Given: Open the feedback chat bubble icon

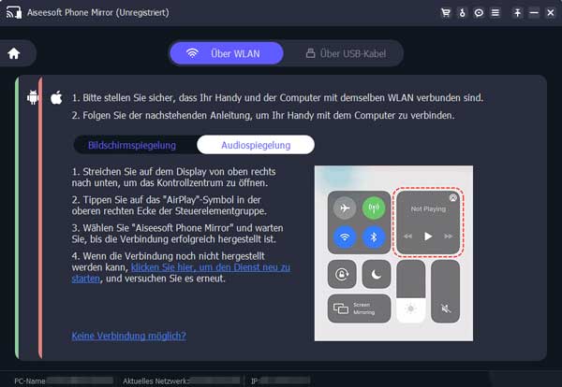Looking at the screenshot, I should (x=479, y=14).
